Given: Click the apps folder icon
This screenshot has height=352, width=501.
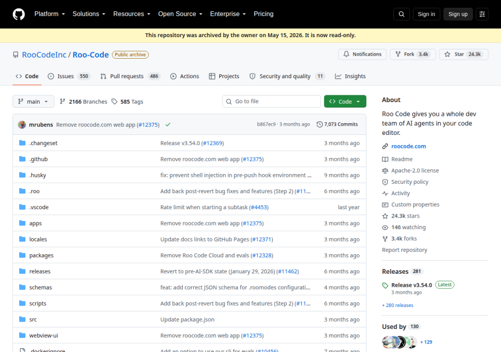Looking at the screenshot, I should click(22, 223).
